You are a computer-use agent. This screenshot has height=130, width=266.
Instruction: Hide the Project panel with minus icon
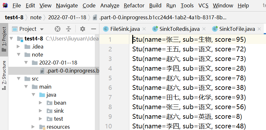(x=93, y=29)
